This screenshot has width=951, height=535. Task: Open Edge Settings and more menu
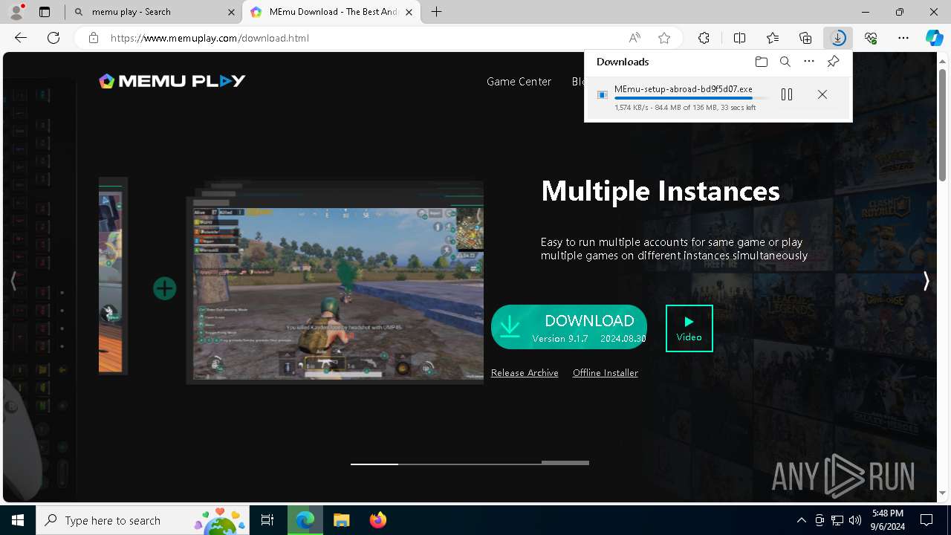[x=903, y=38]
